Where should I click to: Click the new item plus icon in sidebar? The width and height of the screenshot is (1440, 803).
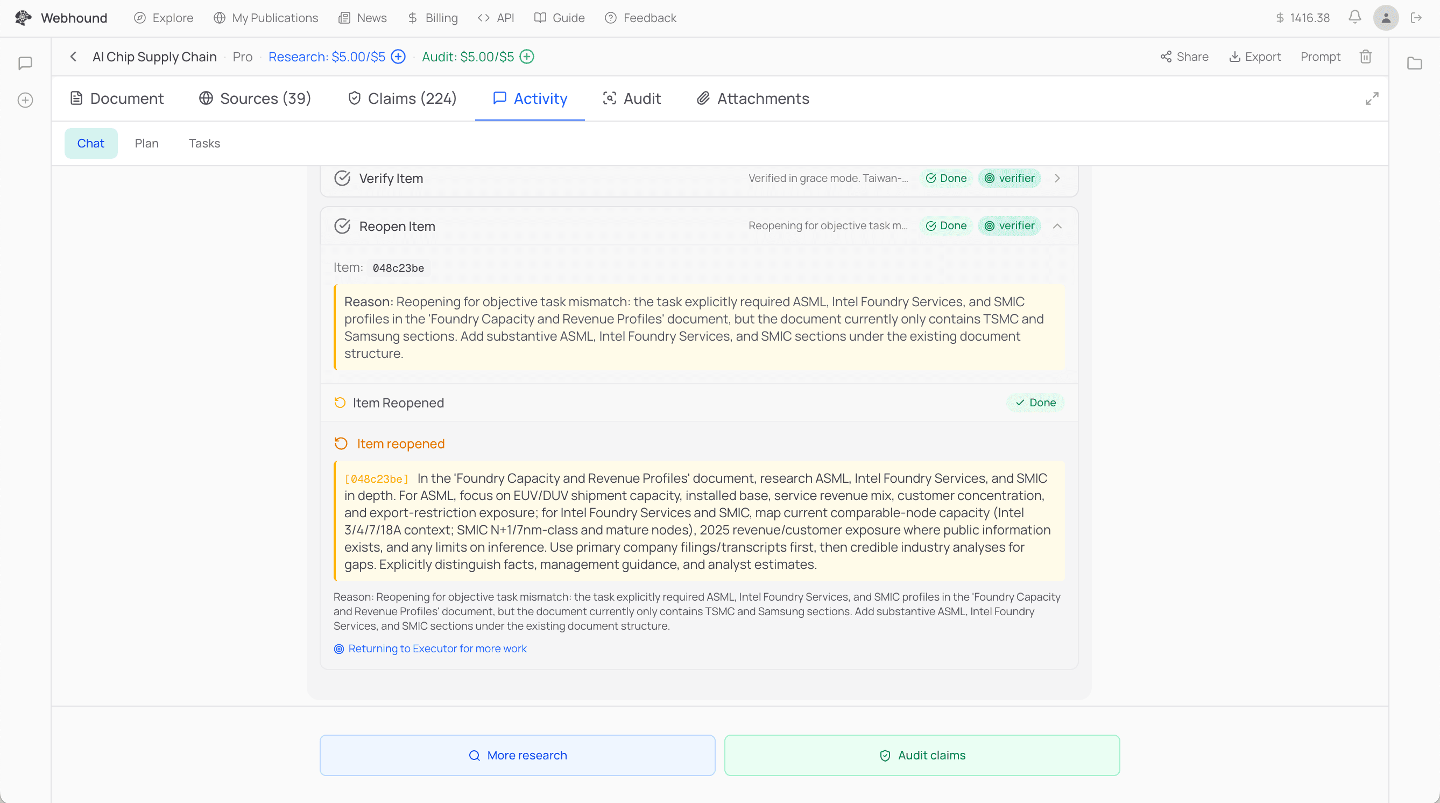(25, 100)
